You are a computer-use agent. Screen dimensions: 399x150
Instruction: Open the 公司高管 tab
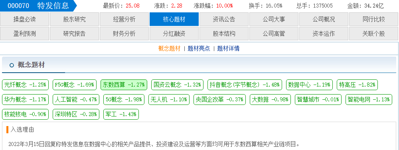274,34
